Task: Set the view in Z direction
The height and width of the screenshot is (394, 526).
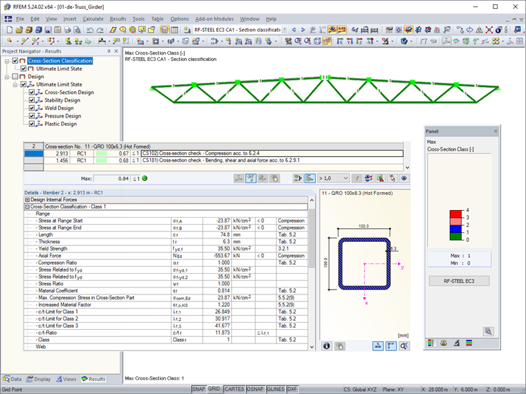Action: tap(360, 41)
